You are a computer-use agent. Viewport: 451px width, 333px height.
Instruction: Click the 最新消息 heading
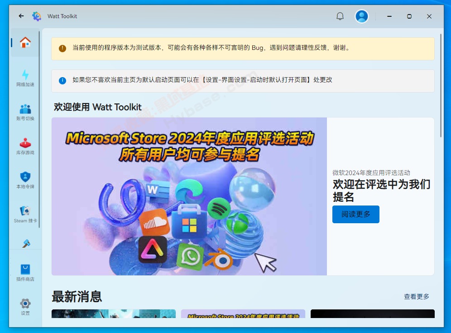(77, 296)
